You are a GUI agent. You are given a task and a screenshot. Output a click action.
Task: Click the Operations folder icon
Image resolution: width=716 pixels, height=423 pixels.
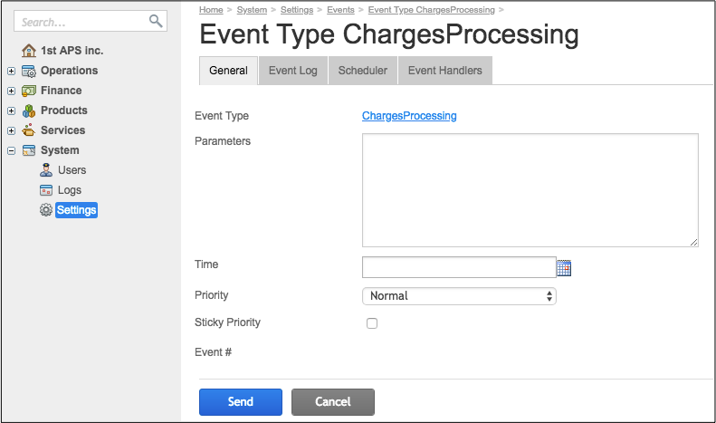click(29, 71)
